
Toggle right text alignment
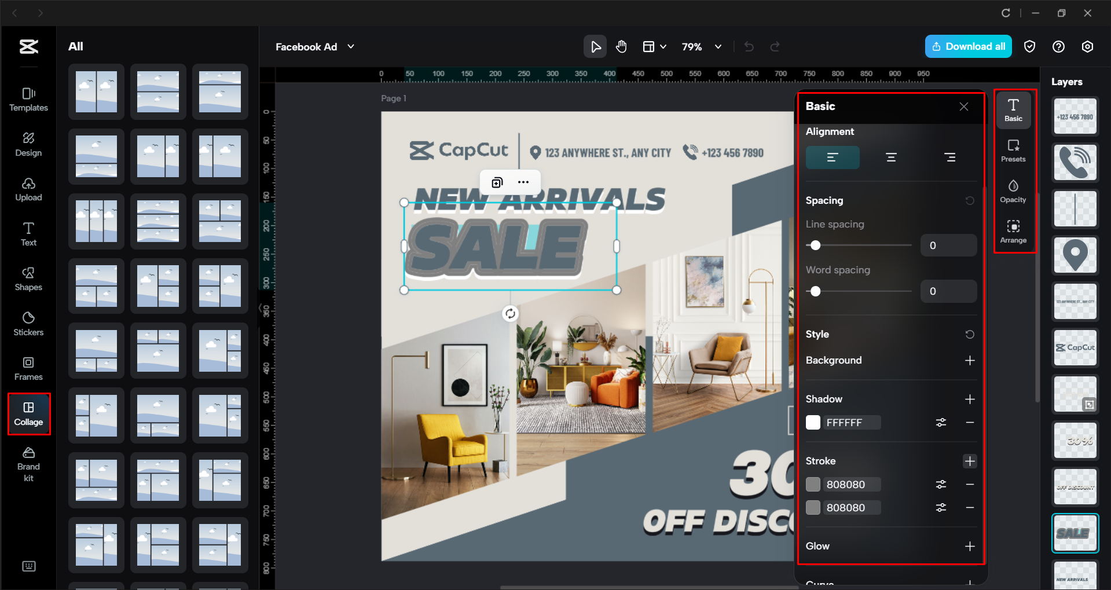coord(950,157)
